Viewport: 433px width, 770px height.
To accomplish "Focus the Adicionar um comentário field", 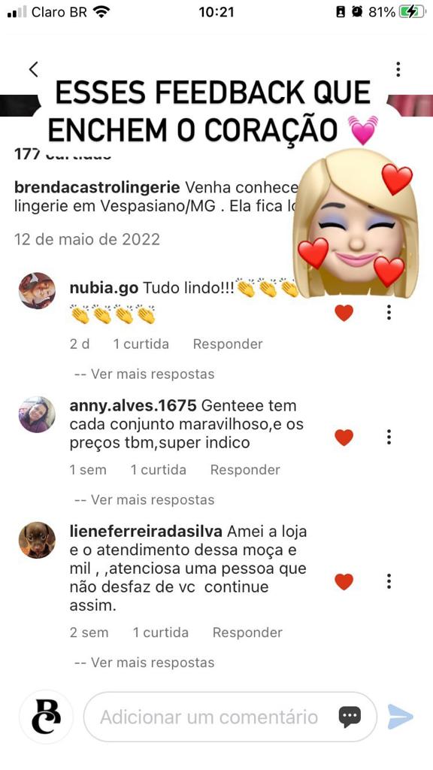I will (x=230, y=717).
